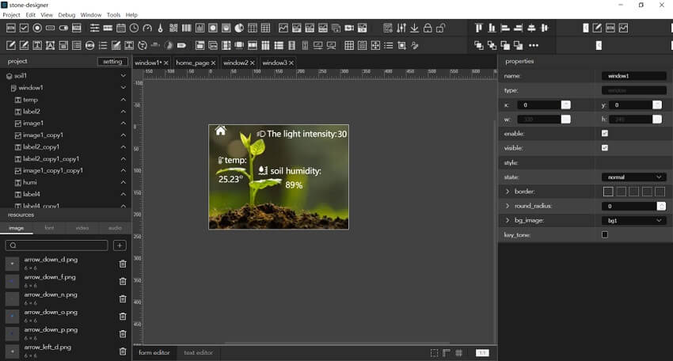Delete arrow_down_o.png using its trash icon

click(x=123, y=317)
